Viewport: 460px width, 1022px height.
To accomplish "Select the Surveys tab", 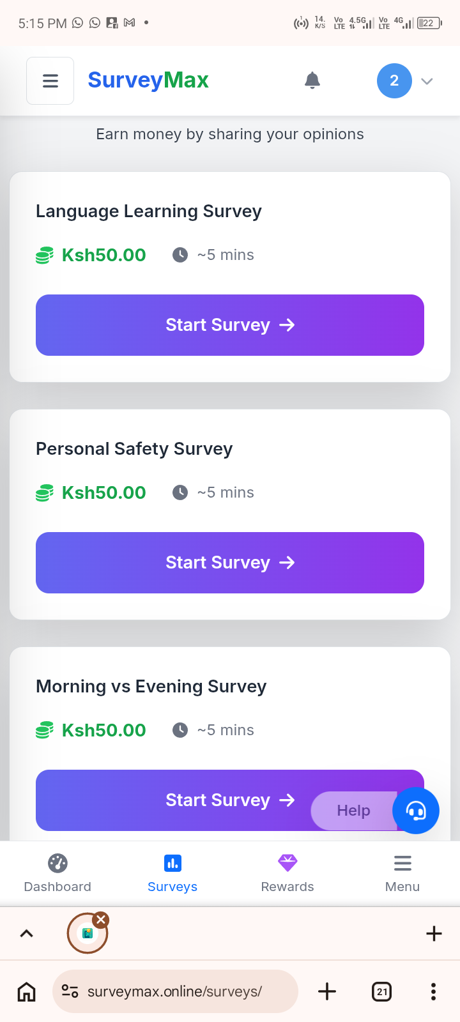I will click(172, 873).
